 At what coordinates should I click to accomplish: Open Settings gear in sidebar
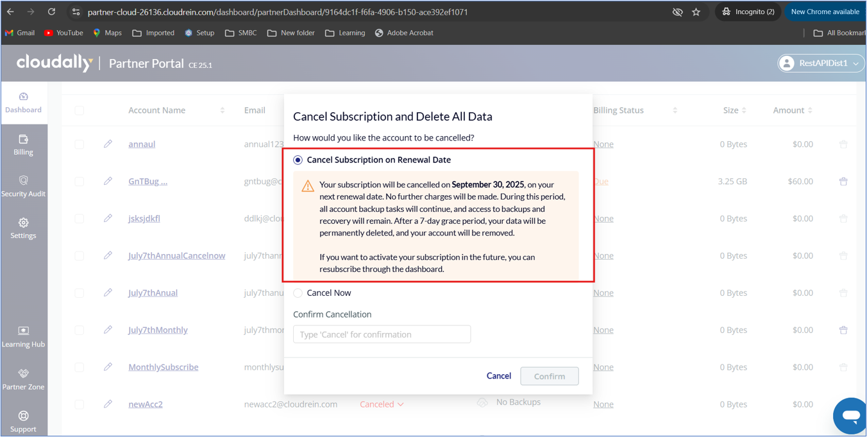click(x=24, y=228)
